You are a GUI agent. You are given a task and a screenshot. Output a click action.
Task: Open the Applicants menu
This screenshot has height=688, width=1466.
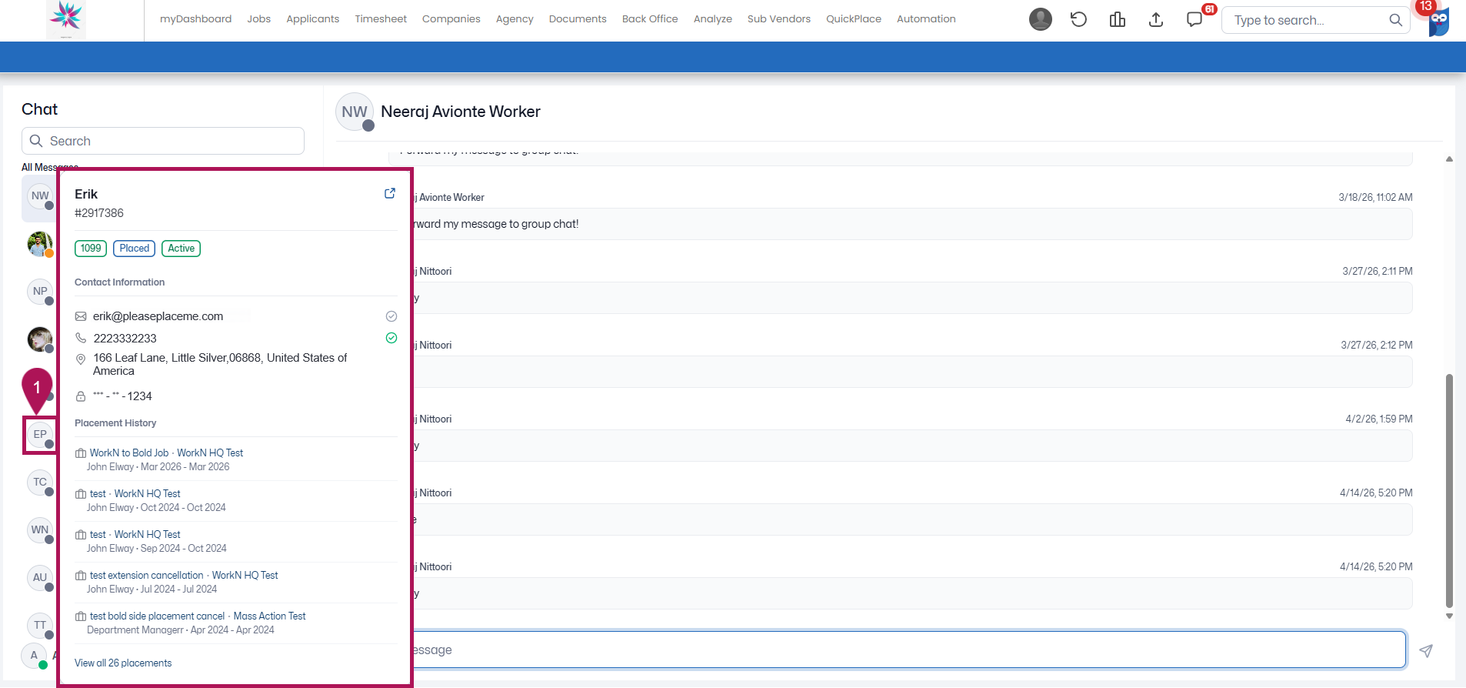[313, 19]
